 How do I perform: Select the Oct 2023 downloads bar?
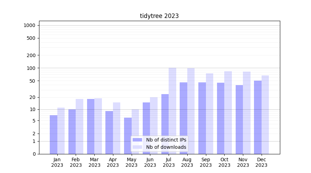[228, 112]
